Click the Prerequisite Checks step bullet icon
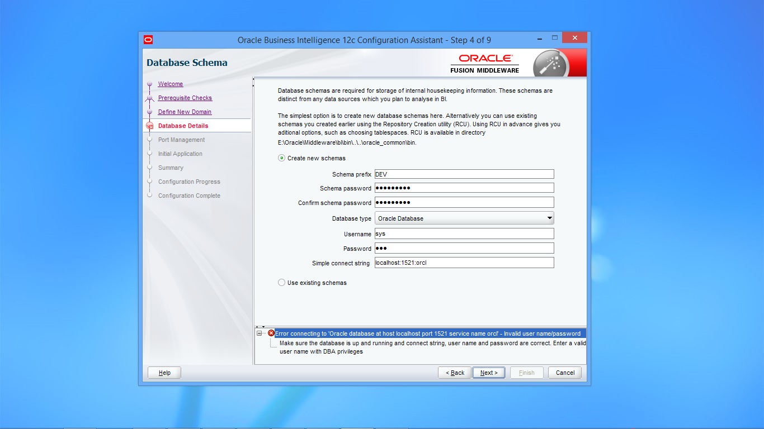The image size is (764, 429). (149, 98)
